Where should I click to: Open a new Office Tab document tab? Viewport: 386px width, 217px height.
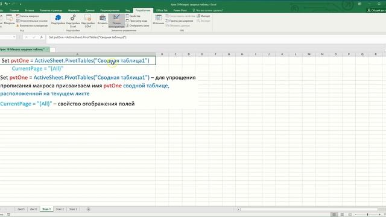point(52,49)
